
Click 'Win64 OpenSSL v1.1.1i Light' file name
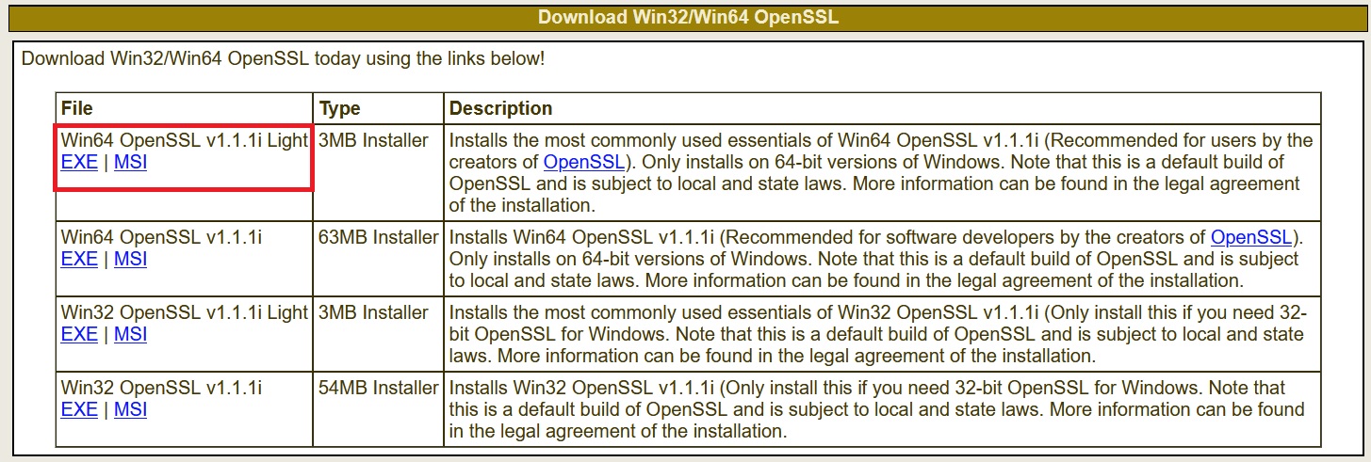click(x=185, y=140)
